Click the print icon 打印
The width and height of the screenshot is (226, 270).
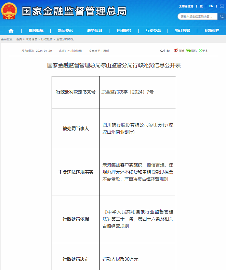[165, 51]
